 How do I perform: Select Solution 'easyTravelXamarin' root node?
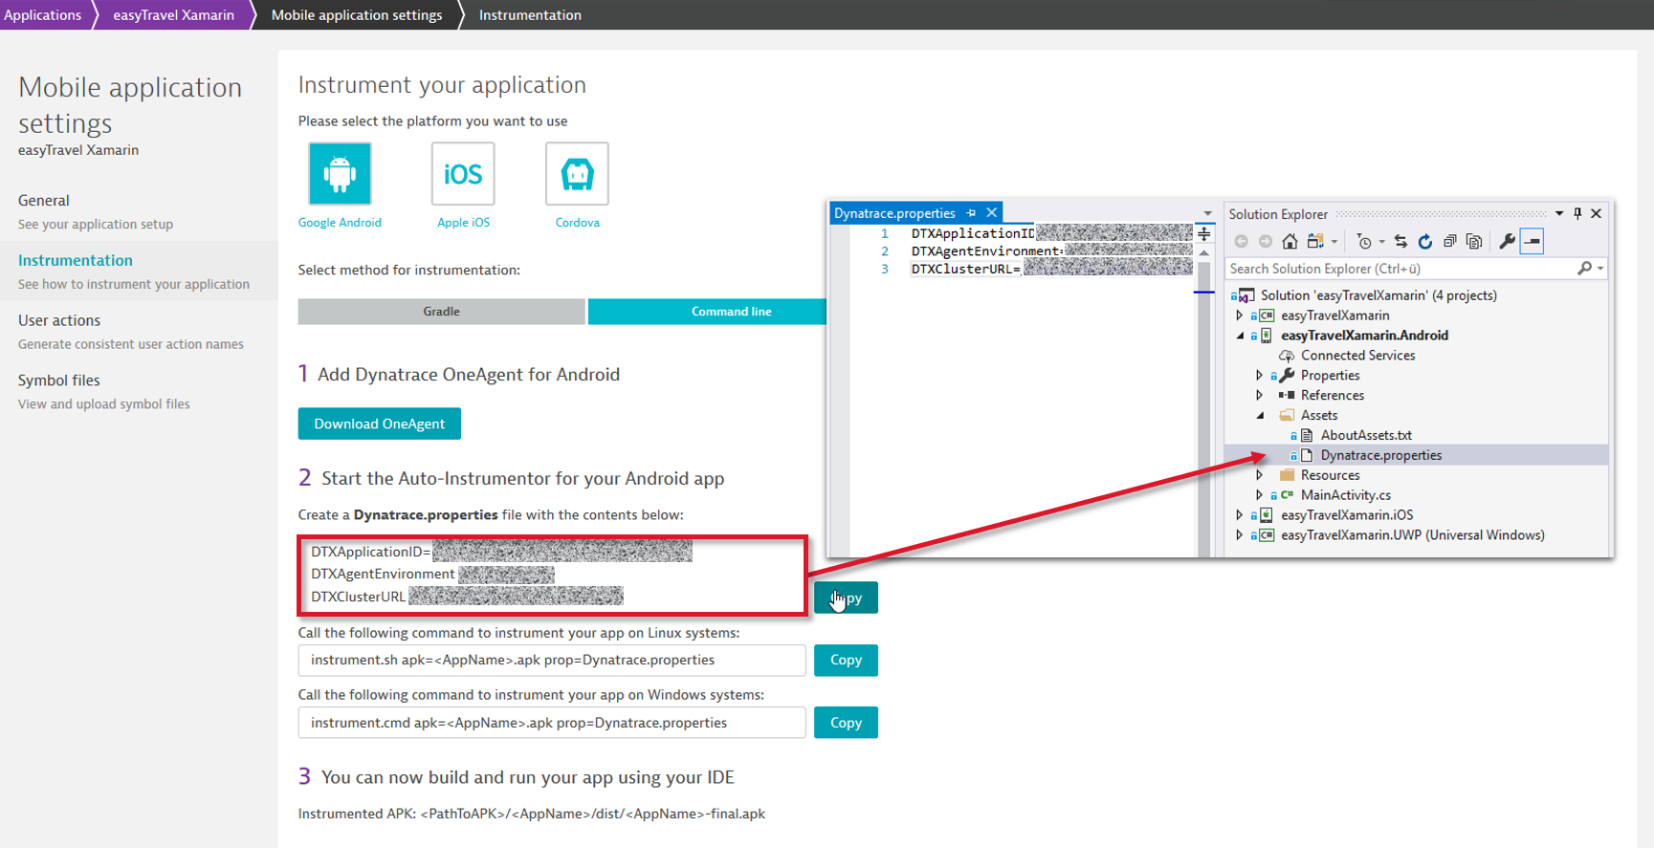tap(1378, 295)
